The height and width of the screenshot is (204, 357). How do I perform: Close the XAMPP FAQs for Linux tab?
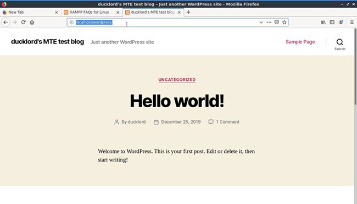[x=118, y=13]
